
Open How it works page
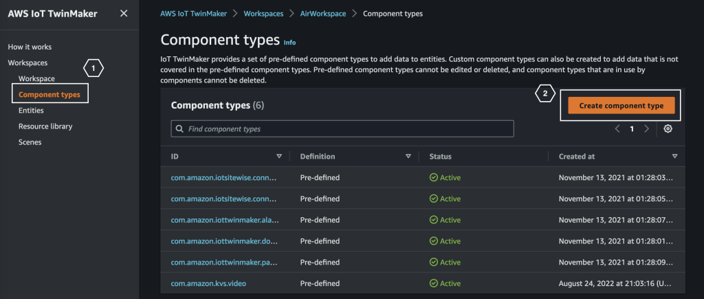coord(30,47)
